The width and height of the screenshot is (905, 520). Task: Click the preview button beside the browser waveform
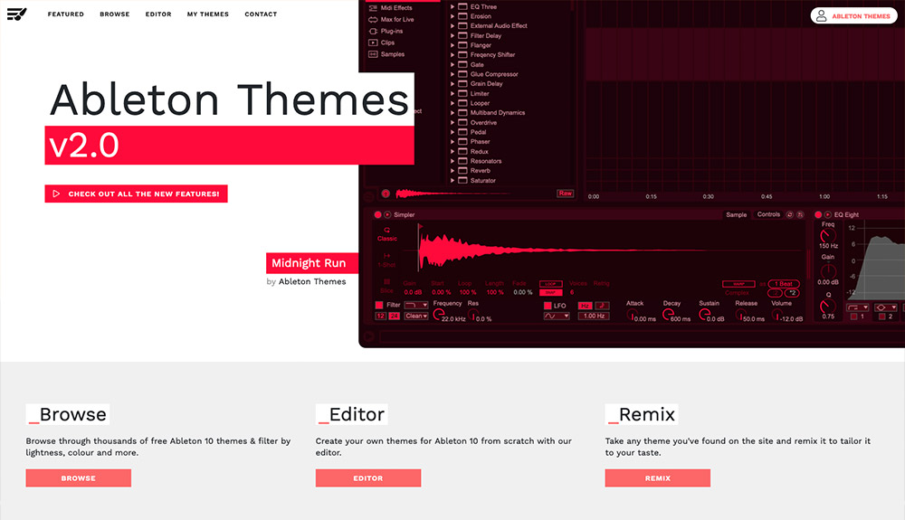coord(386,194)
